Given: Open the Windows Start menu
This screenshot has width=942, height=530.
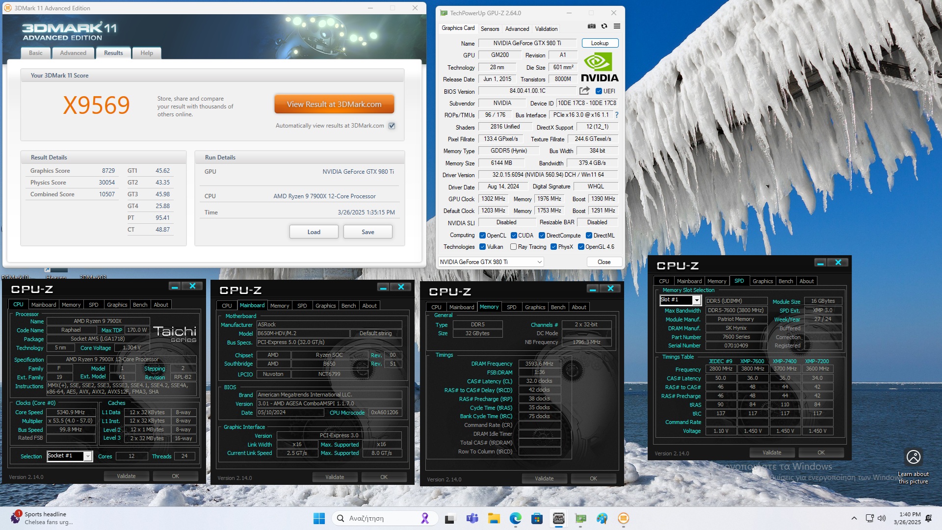Looking at the screenshot, I should (x=319, y=518).
